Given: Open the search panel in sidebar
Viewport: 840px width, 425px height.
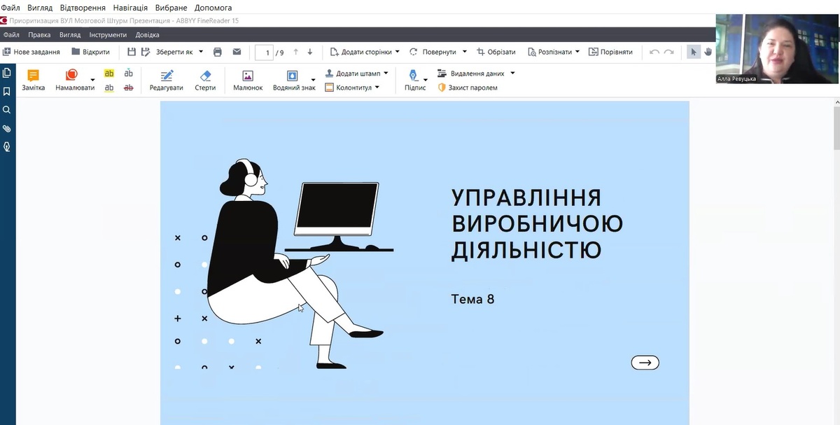Looking at the screenshot, I should coord(7,110).
